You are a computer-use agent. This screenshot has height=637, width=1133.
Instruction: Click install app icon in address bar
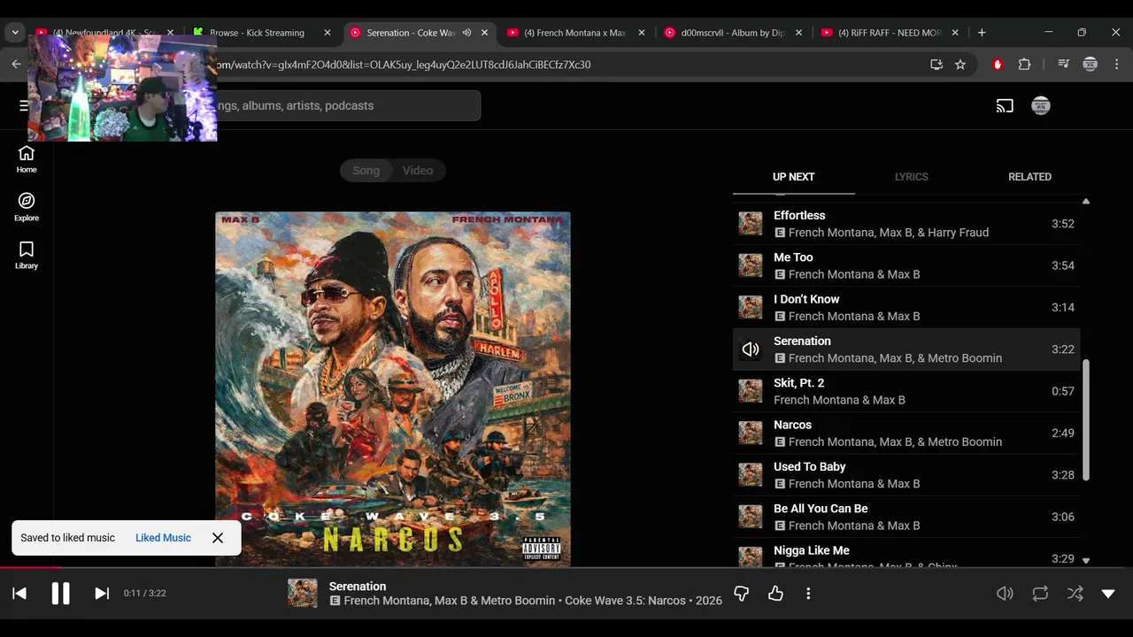point(936,65)
